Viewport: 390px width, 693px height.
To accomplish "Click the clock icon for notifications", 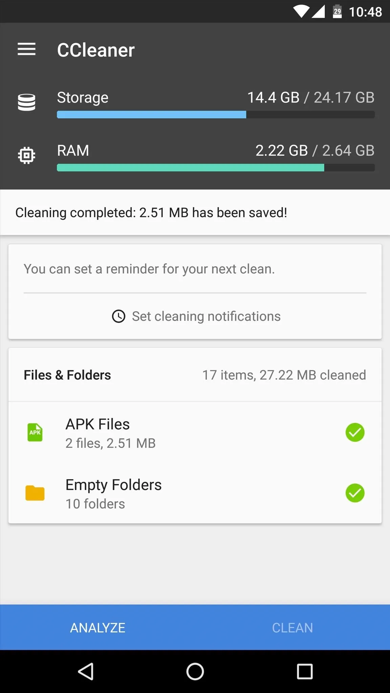I will [x=118, y=316].
